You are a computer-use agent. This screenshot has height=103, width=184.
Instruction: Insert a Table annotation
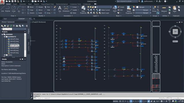(x=73, y=13)
